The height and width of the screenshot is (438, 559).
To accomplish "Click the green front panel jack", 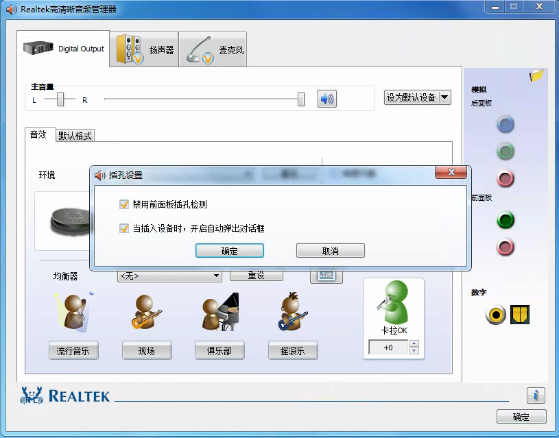I will click(x=506, y=221).
